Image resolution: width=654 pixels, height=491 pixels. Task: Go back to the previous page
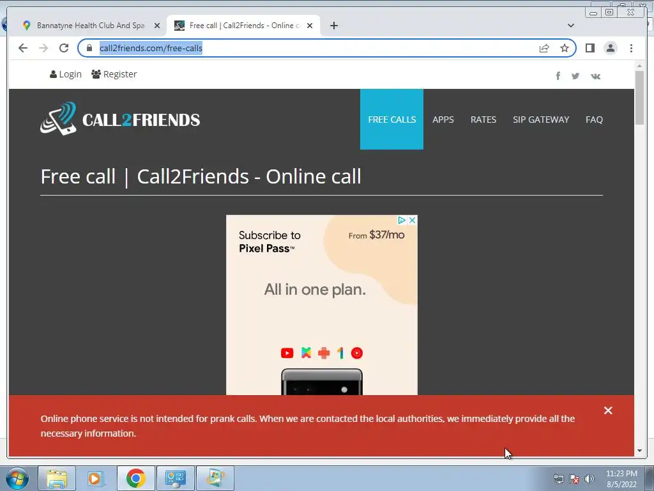click(23, 48)
